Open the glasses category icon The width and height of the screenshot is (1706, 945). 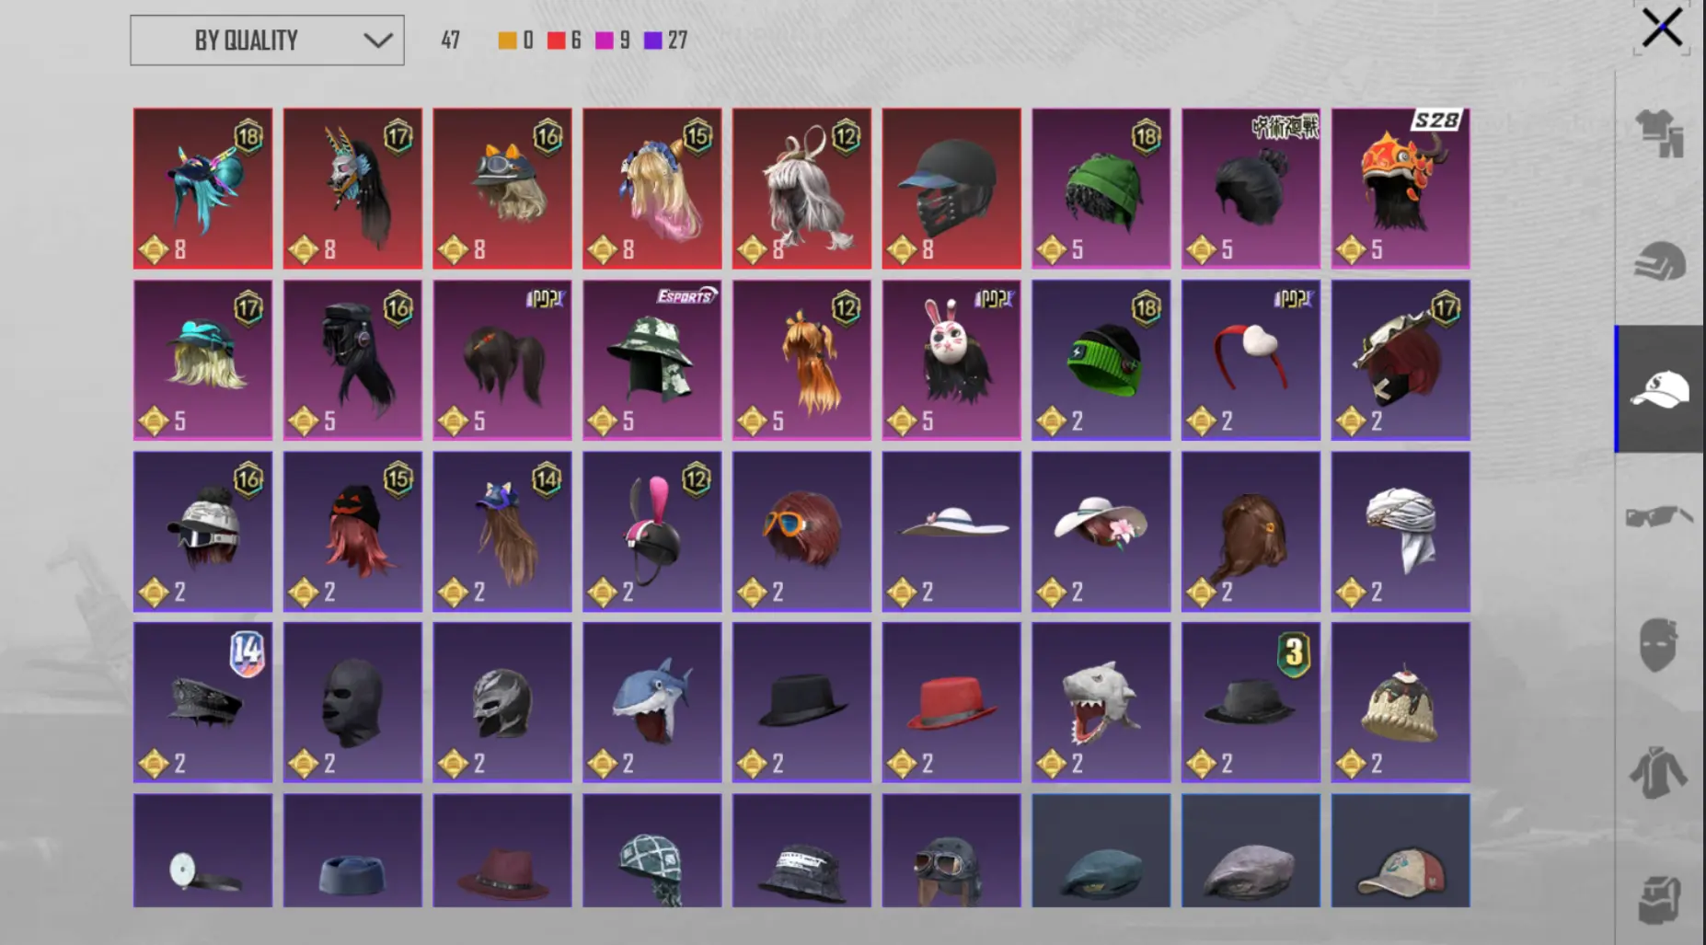1660,516
